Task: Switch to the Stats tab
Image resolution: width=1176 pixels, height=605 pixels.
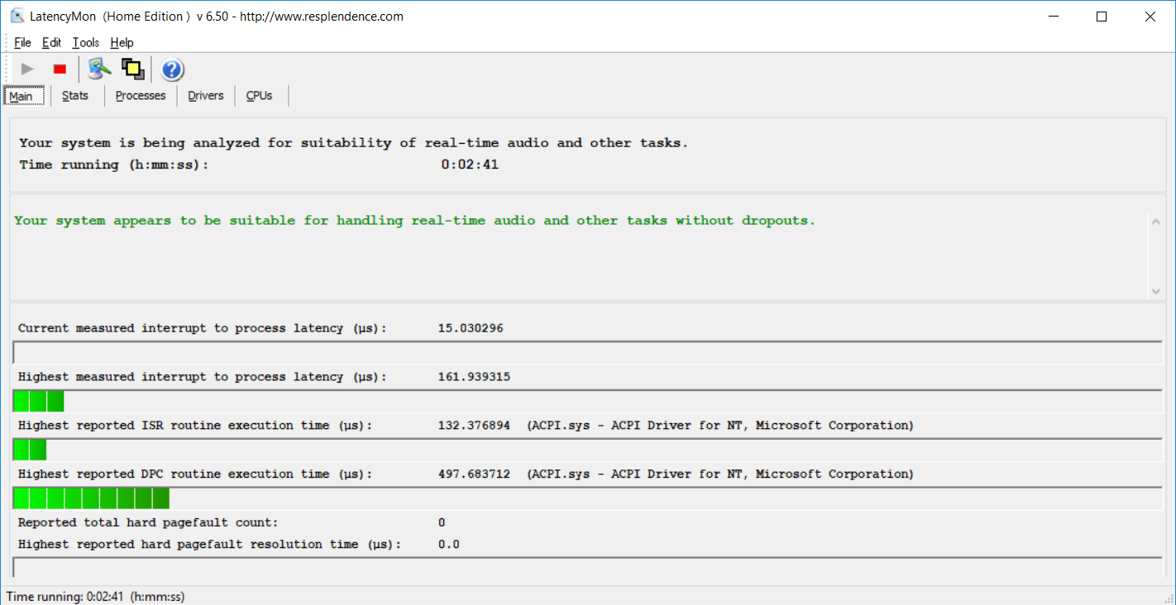Action: (75, 96)
